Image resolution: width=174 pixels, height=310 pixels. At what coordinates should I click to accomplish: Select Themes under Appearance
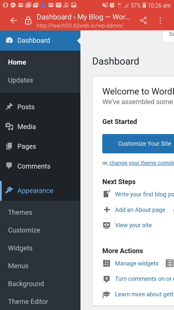(x=20, y=212)
